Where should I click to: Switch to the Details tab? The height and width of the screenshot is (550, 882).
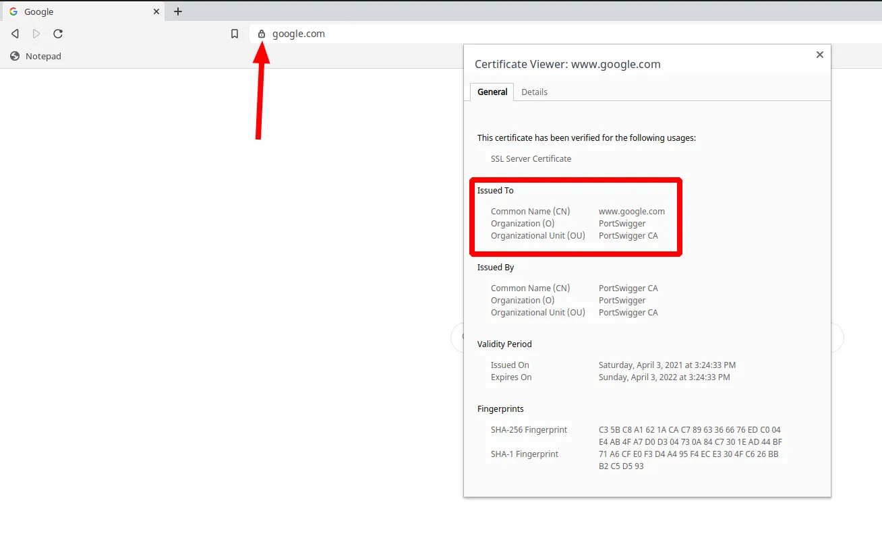[534, 92]
